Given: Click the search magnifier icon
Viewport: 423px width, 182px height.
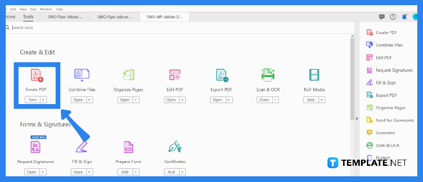Looking at the screenshot, I should 7,28.
